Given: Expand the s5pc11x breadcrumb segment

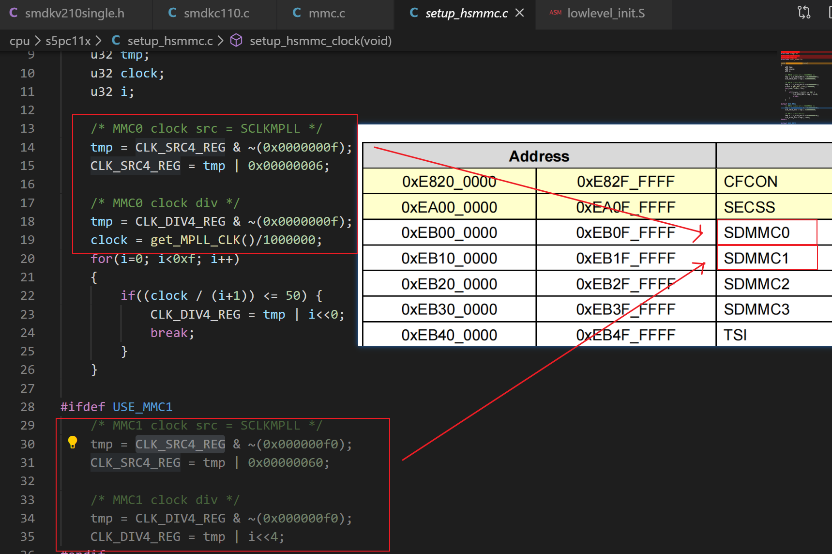Looking at the screenshot, I should pos(68,41).
